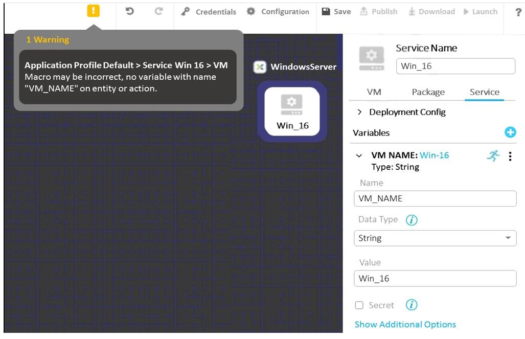Click the redo arrow in toolbar
This screenshot has height=339, width=525.
pos(159,11)
